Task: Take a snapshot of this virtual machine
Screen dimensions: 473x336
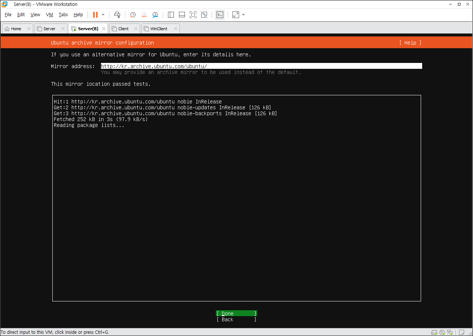Action: [x=133, y=15]
